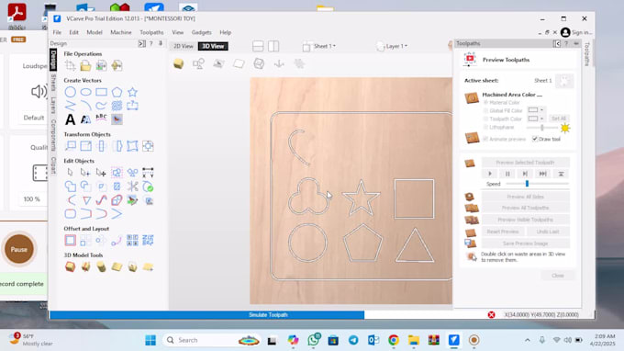624x351 pixels.
Task: Click the Save Preview Image button
Action: click(x=525, y=243)
